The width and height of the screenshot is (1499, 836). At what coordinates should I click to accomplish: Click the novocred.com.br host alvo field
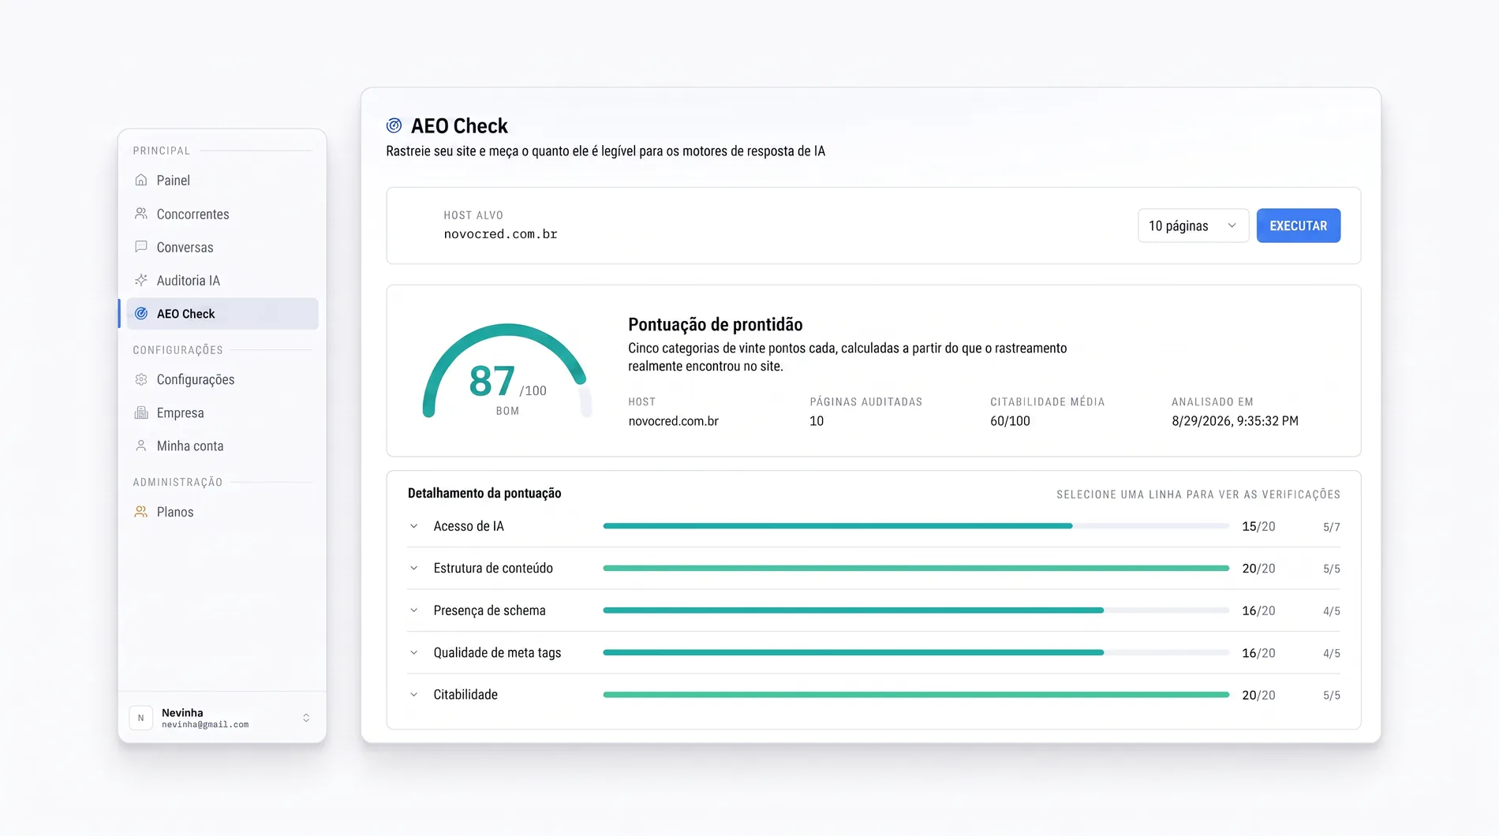pos(500,234)
